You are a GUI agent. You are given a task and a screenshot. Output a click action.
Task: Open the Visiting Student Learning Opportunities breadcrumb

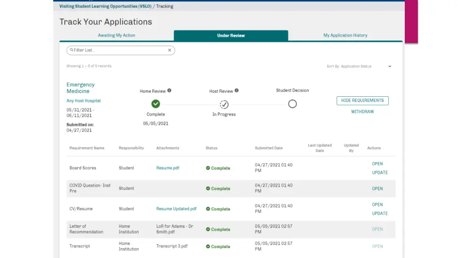(106, 6)
